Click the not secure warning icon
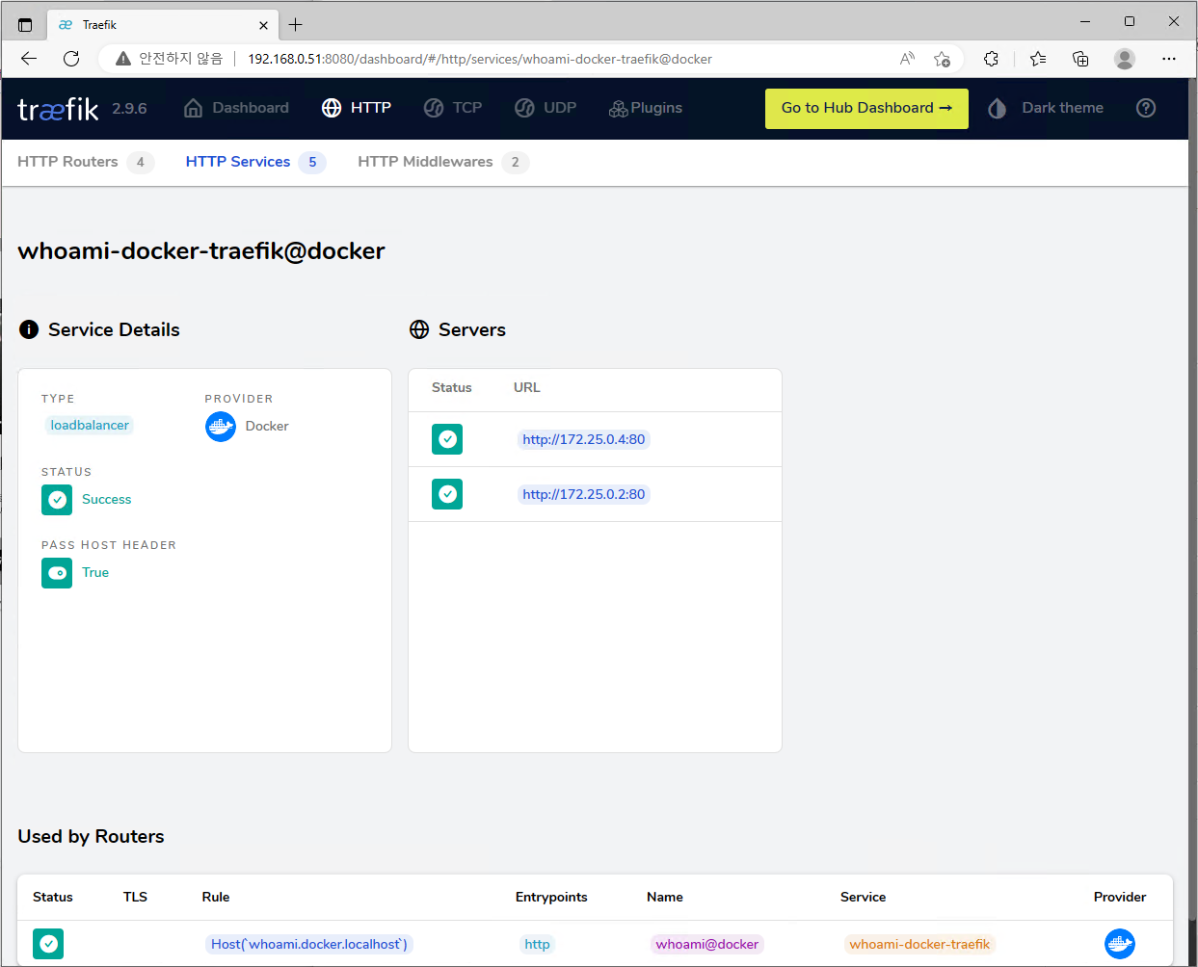Viewport: 1198px width, 967px height. (123, 59)
